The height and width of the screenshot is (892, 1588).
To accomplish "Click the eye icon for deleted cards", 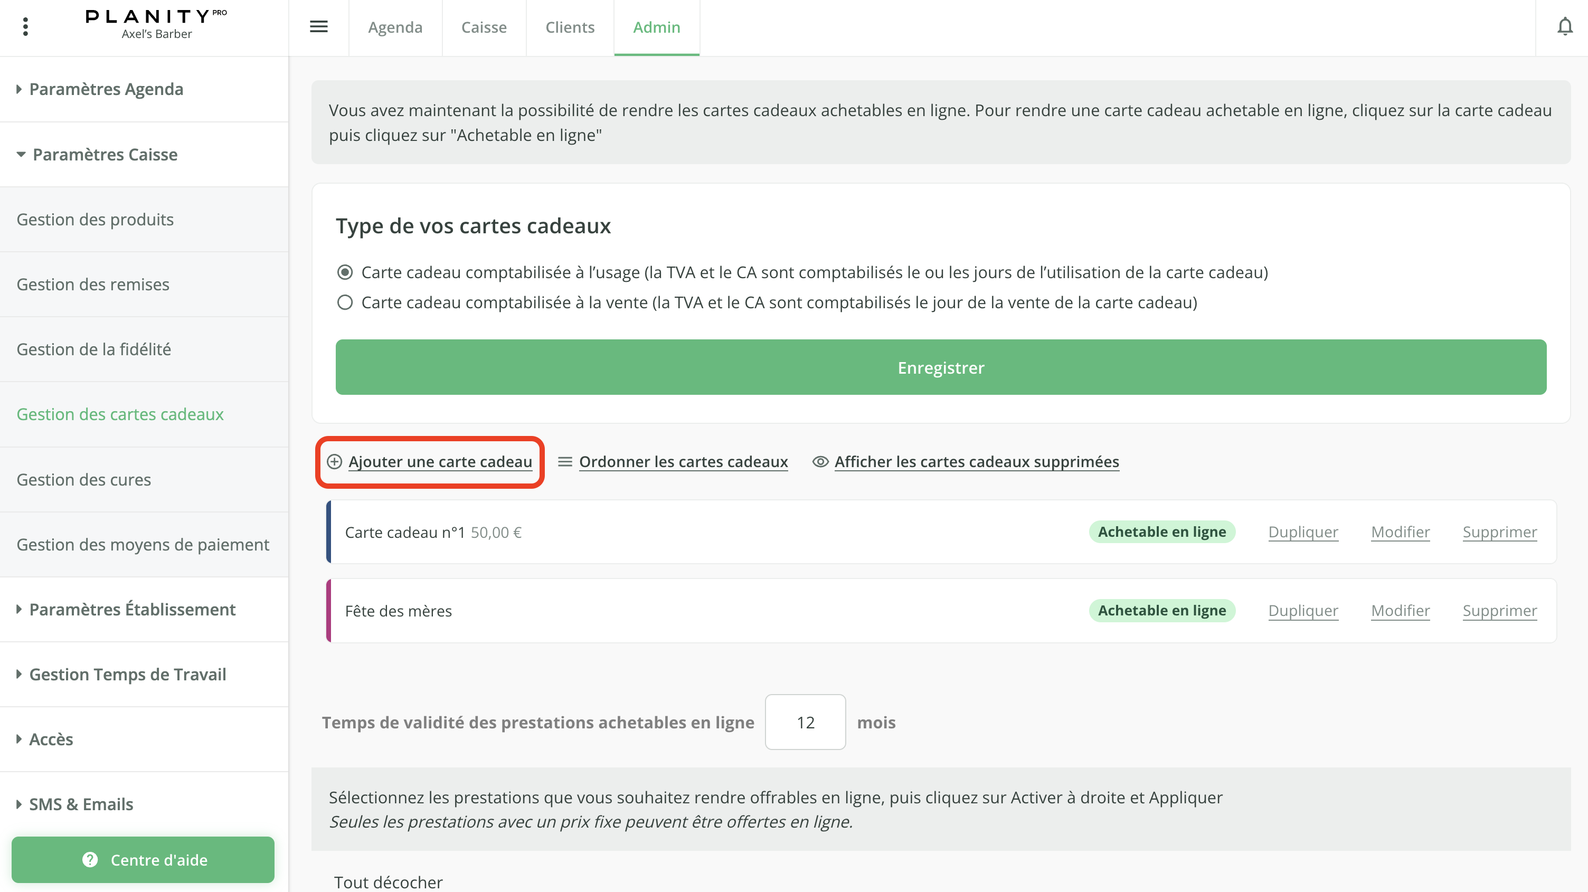I will (820, 462).
